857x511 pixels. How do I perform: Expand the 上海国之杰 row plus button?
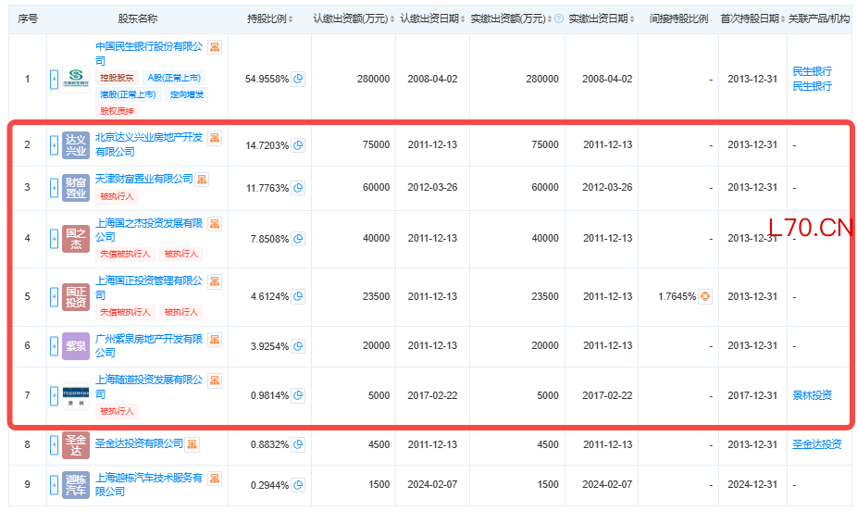pos(54,239)
